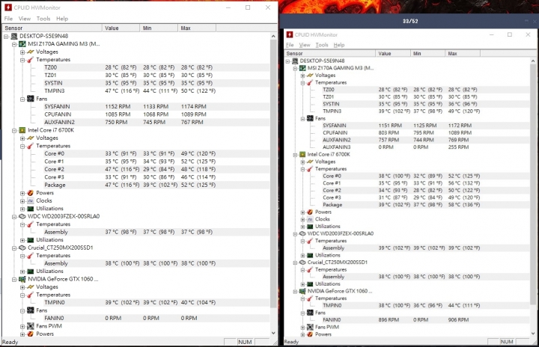This screenshot has height=347, width=539.
Task: Click the CPU chip icon for Intel Core i7, left window
Action: tap(22, 130)
